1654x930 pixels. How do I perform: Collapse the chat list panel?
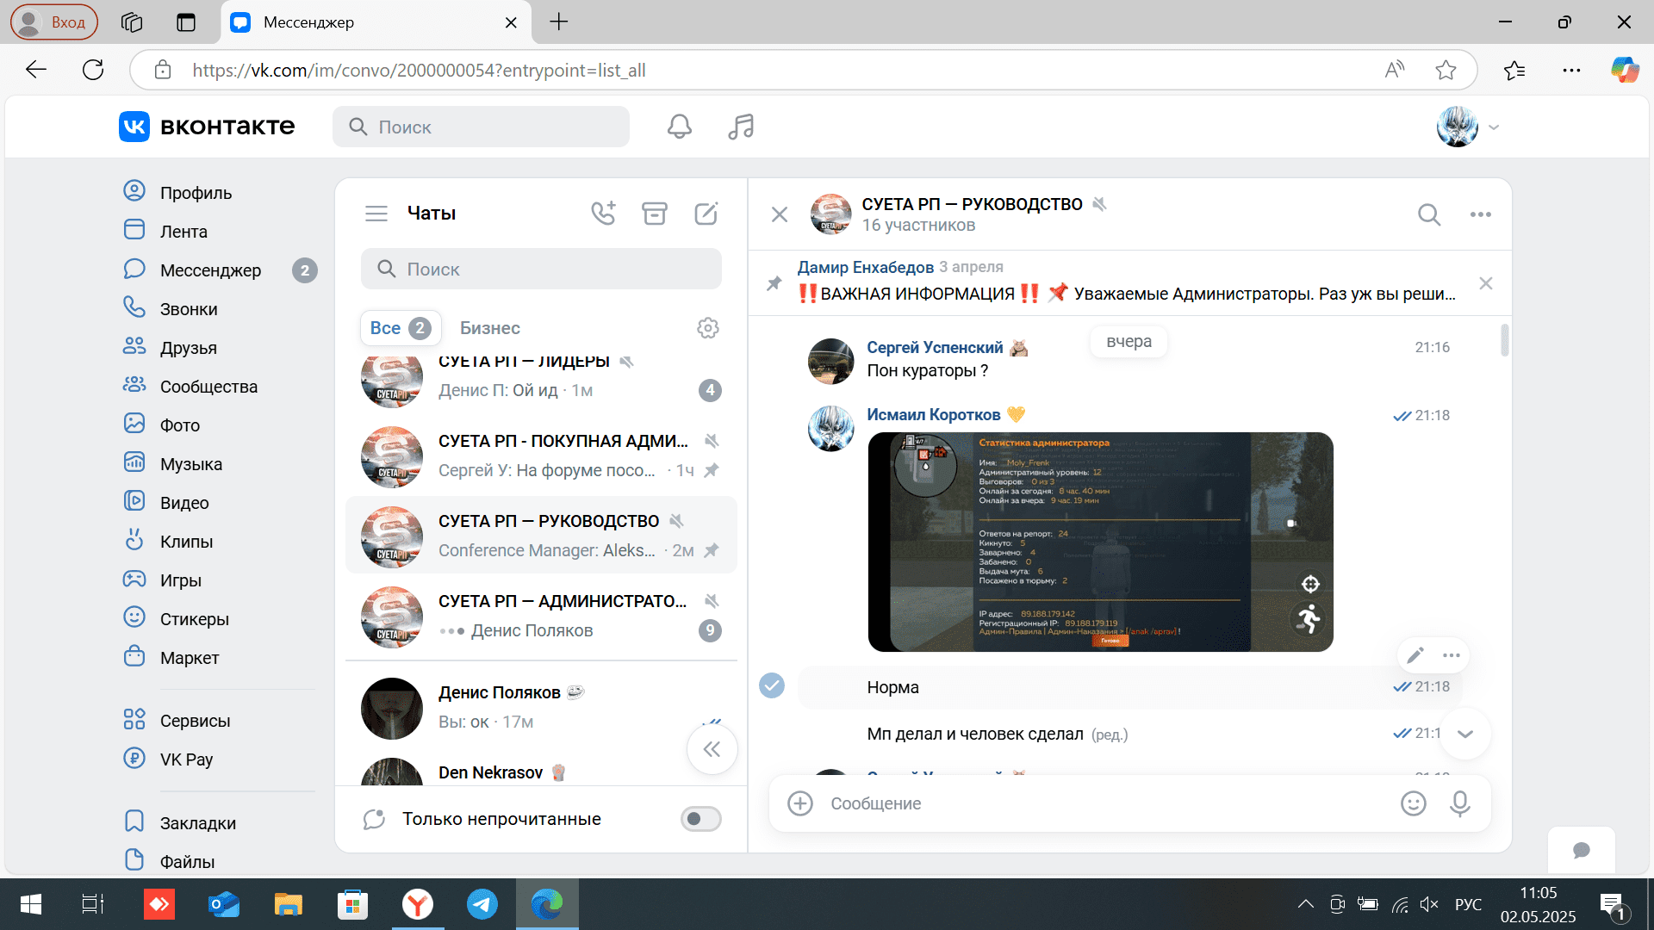712,749
